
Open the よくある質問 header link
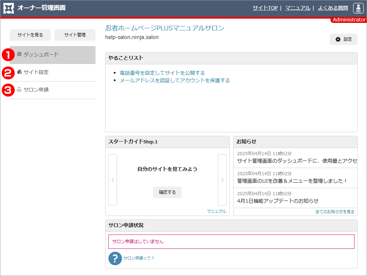[x=333, y=8]
